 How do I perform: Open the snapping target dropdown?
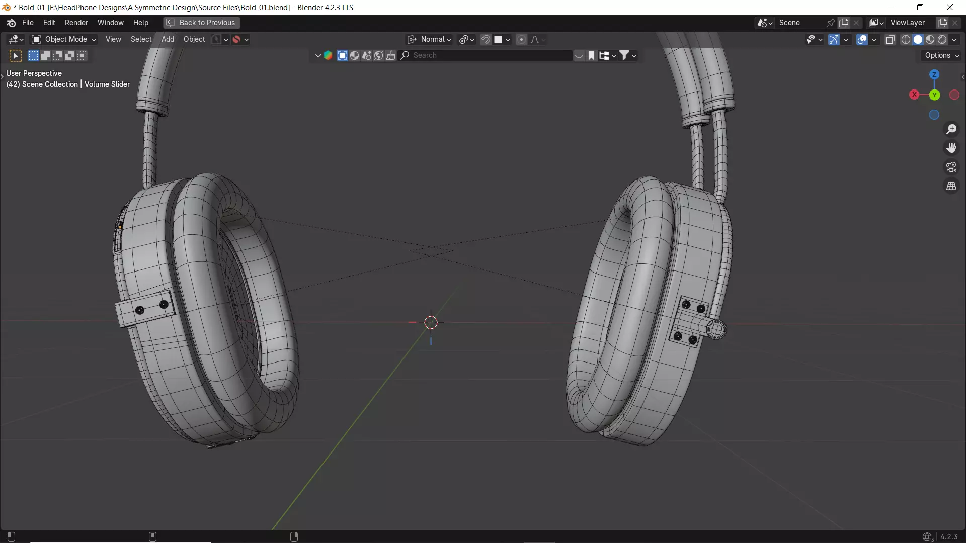(x=502, y=39)
